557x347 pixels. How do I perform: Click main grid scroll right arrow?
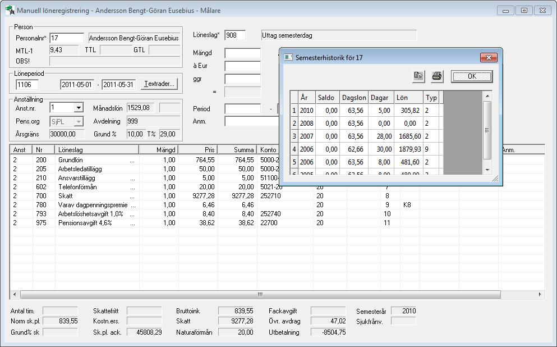coord(540,294)
